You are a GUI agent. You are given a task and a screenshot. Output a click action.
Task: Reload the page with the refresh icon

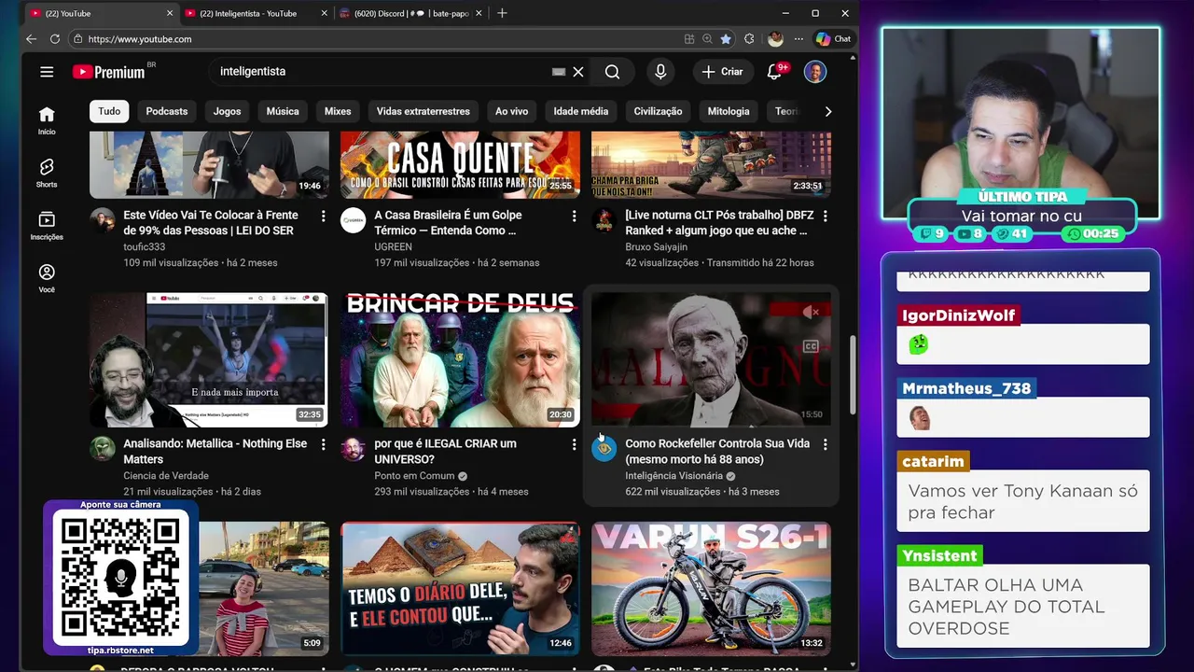pyautogui.click(x=54, y=39)
